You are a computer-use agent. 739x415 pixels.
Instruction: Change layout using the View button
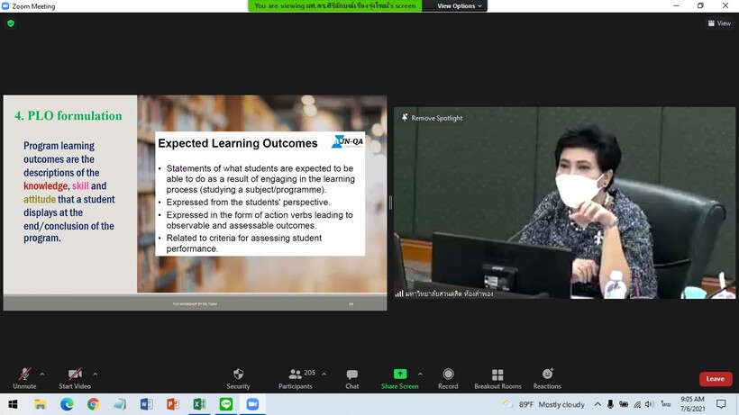coord(719,23)
